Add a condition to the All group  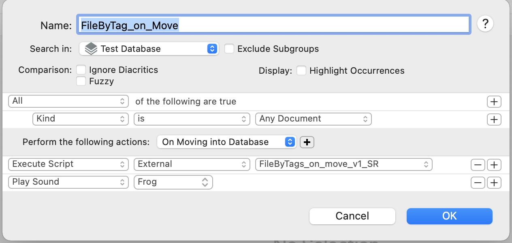coord(494,102)
